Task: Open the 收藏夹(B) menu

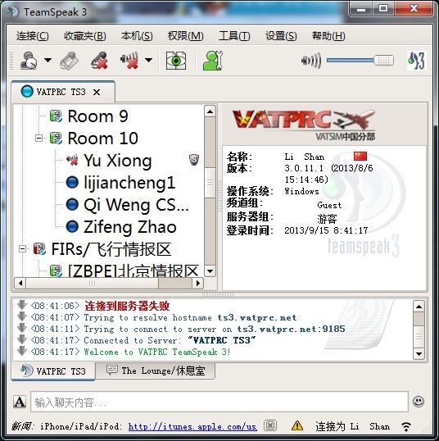Action: (x=85, y=36)
